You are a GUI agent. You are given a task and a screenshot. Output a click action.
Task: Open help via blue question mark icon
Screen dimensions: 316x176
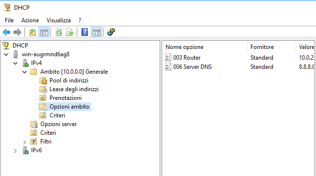point(84,32)
